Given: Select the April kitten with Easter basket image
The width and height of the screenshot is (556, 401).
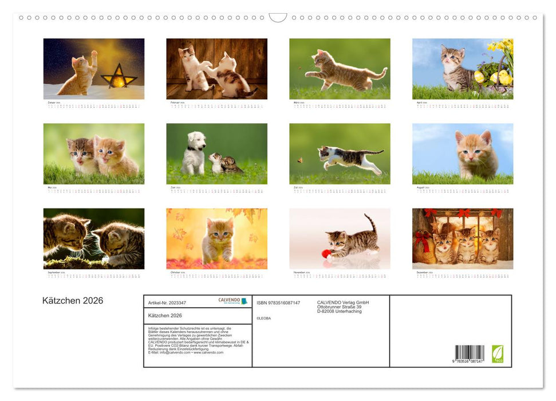Looking at the screenshot, I should [x=463, y=69].
